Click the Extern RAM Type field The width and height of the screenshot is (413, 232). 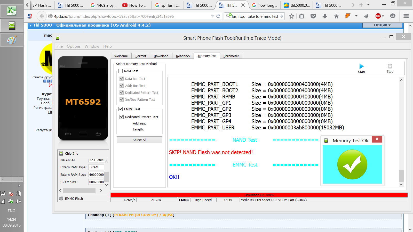pos(96,167)
